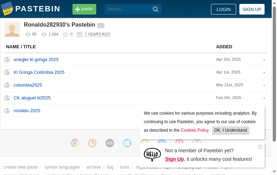The image size is (277, 175).
Task: Open the Cookies Policy link
Action: 195,130
